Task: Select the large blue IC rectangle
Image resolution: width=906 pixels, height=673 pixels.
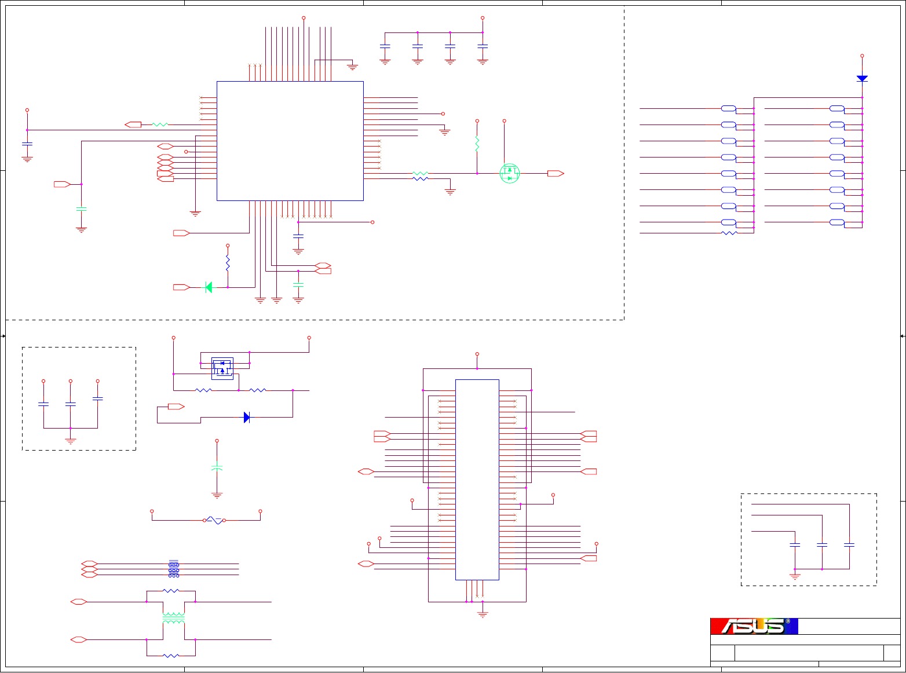Action: (290, 141)
